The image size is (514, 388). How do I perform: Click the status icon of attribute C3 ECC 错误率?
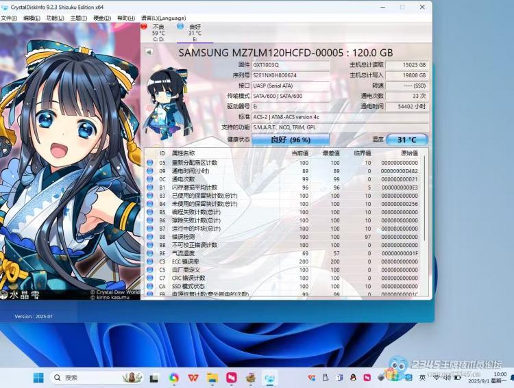pyautogui.click(x=150, y=261)
